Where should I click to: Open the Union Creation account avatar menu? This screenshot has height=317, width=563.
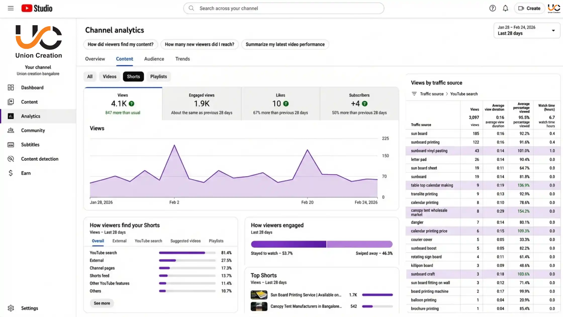click(x=554, y=8)
